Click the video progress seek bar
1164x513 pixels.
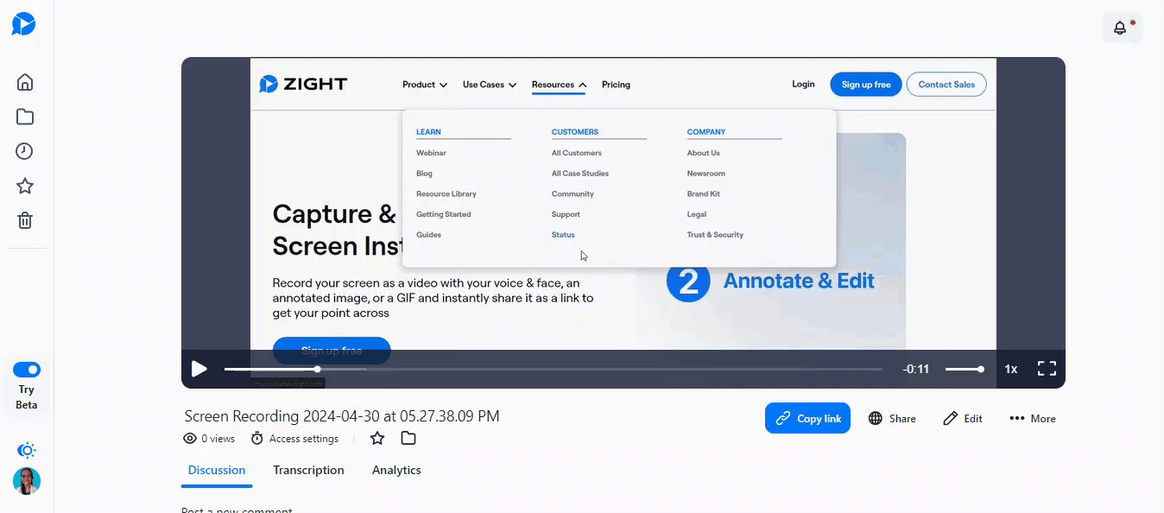tap(553, 369)
